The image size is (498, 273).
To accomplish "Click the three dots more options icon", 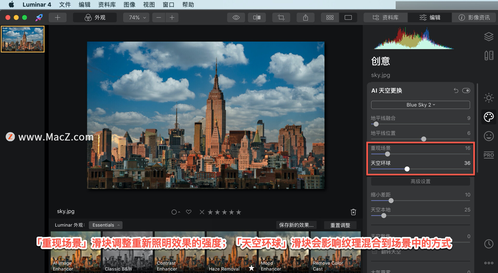I will pos(489,263).
